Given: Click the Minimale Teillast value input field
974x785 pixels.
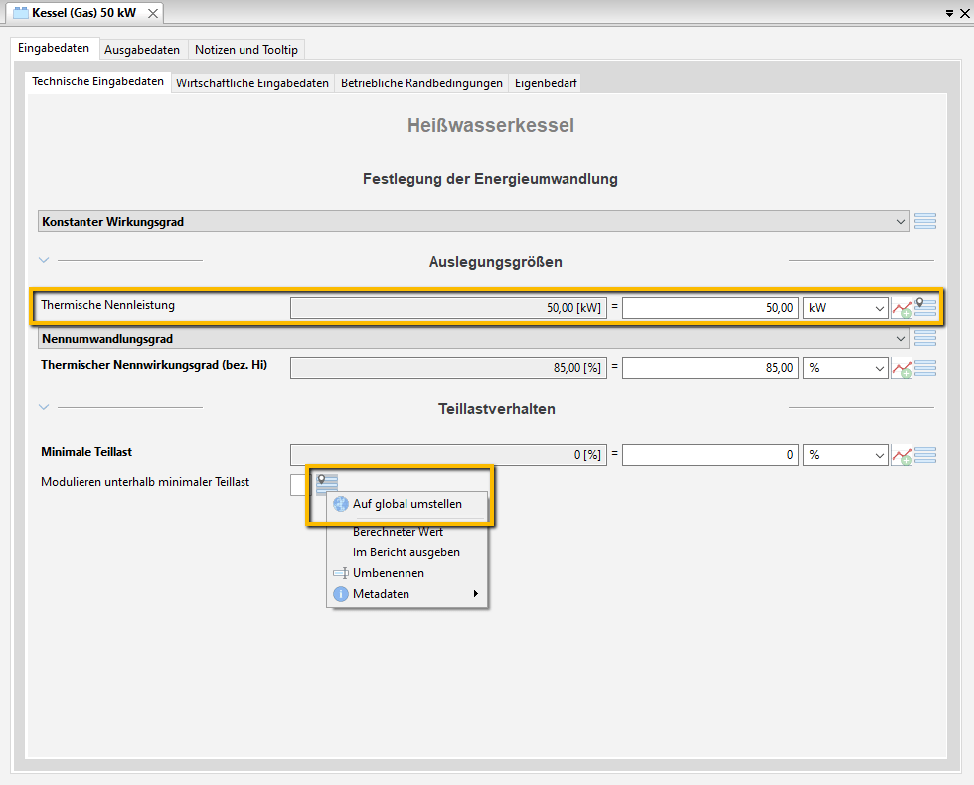Looking at the screenshot, I should [710, 455].
